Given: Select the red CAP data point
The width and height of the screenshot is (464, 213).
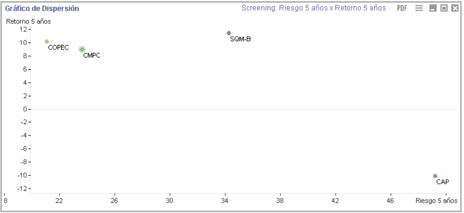Looking at the screenshot, I should click(x=435, y=176).
